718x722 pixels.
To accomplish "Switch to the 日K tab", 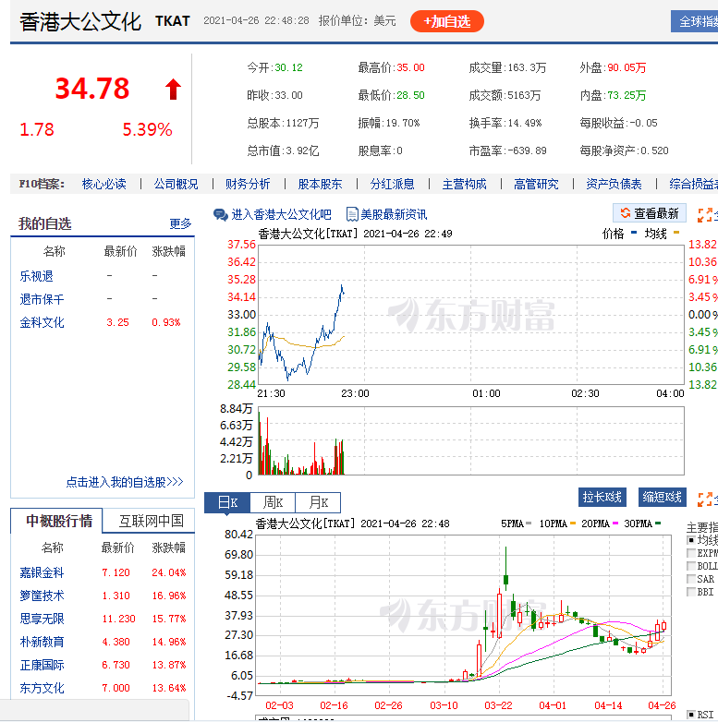I will point(227,502).
